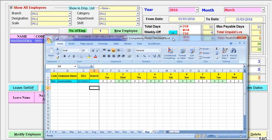Toggle Bold formatting in Excel ribbon
The width and height of the screenshot is (272, 140).
point(65,56)
